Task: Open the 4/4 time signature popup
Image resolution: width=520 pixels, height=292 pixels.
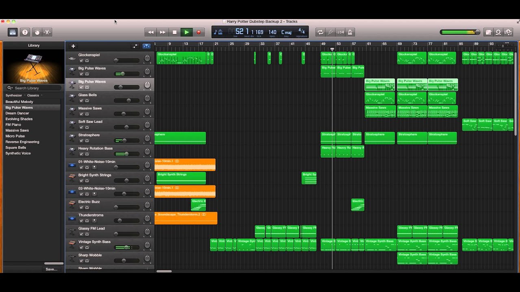Action: [301, 31]
